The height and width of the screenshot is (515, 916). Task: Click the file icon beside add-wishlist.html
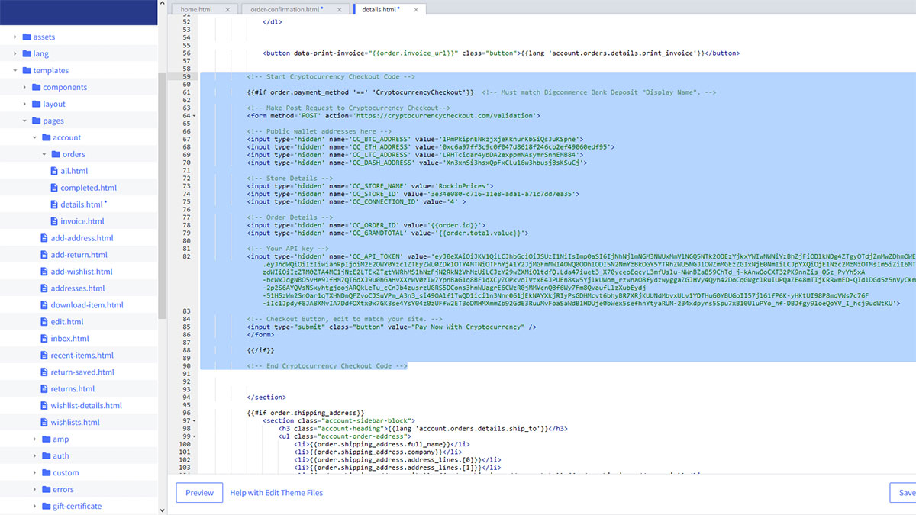(x=44, y=272)
